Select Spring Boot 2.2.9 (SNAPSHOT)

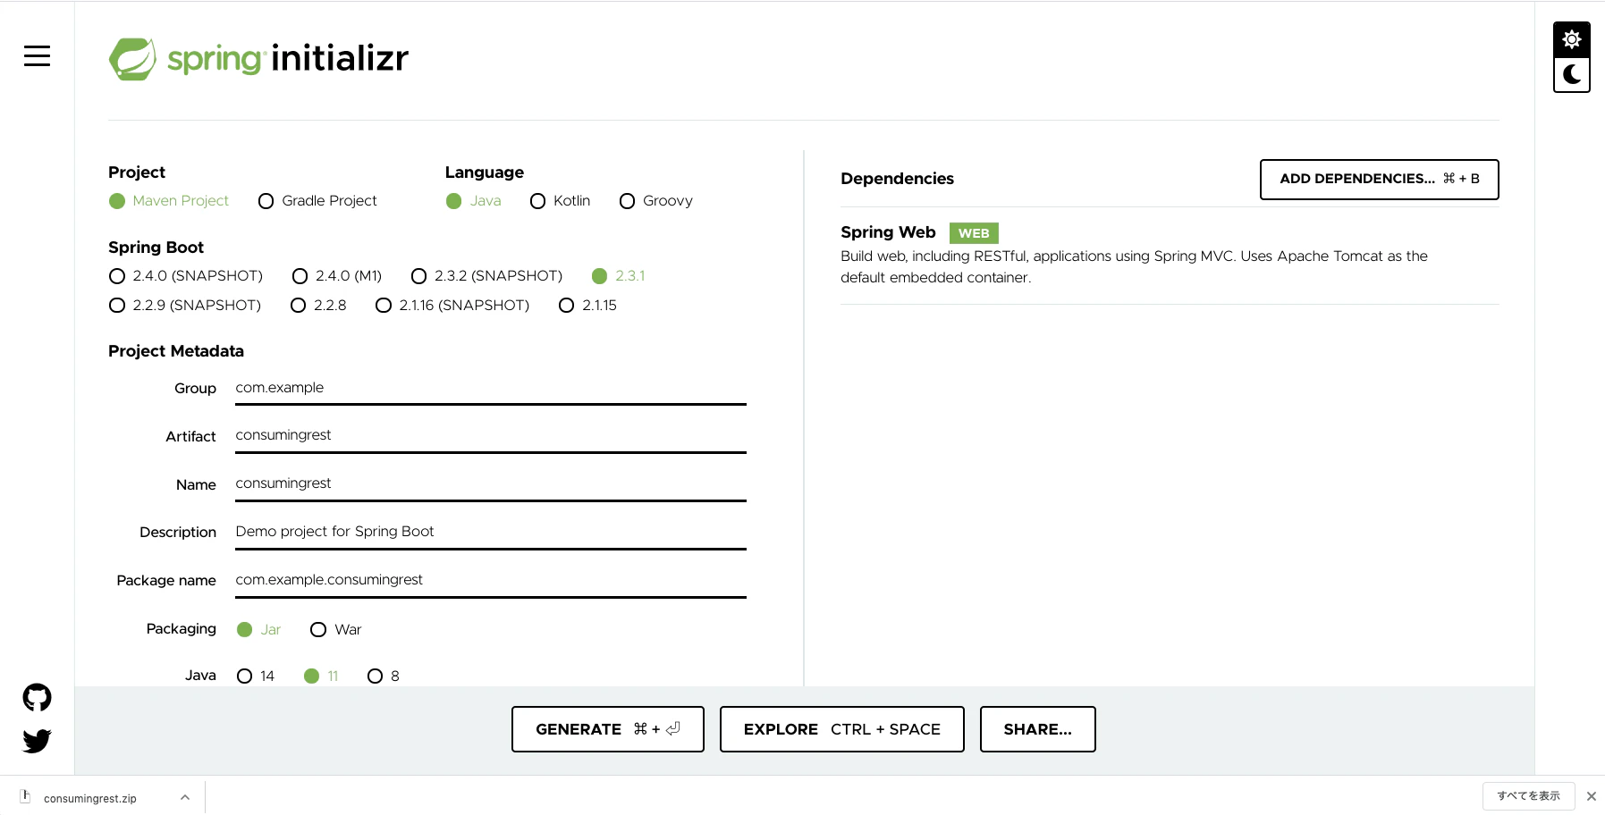pyautogui.click(x=184, y=306)
